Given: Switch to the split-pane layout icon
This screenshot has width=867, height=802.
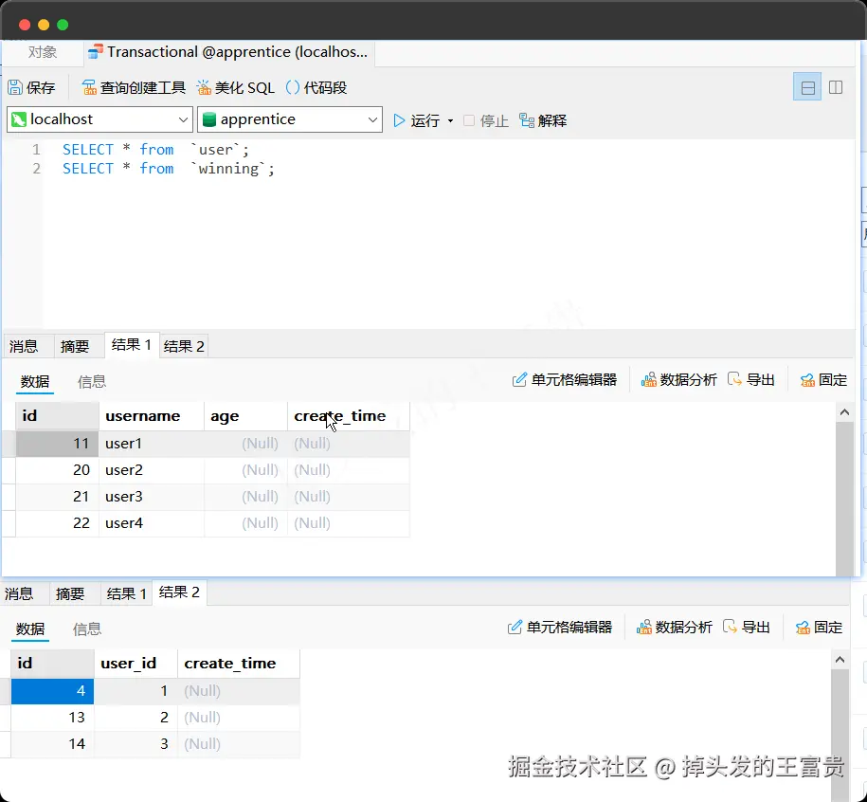Looking at the screenshot, I should [x=836, y=87].
